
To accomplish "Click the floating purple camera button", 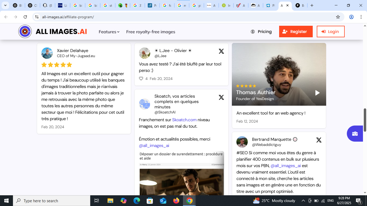I will tap(355, 134).
